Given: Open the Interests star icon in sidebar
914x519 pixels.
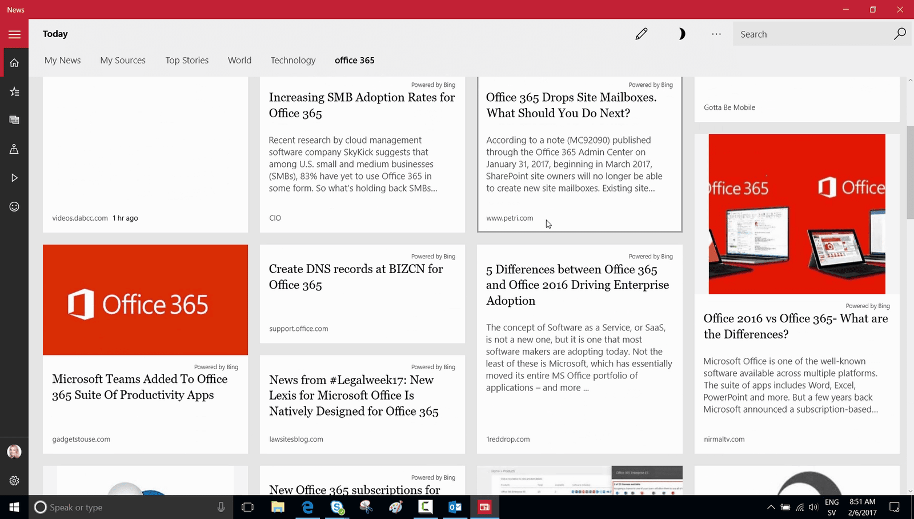Looking at the screenshot, I should click(14, 91).
